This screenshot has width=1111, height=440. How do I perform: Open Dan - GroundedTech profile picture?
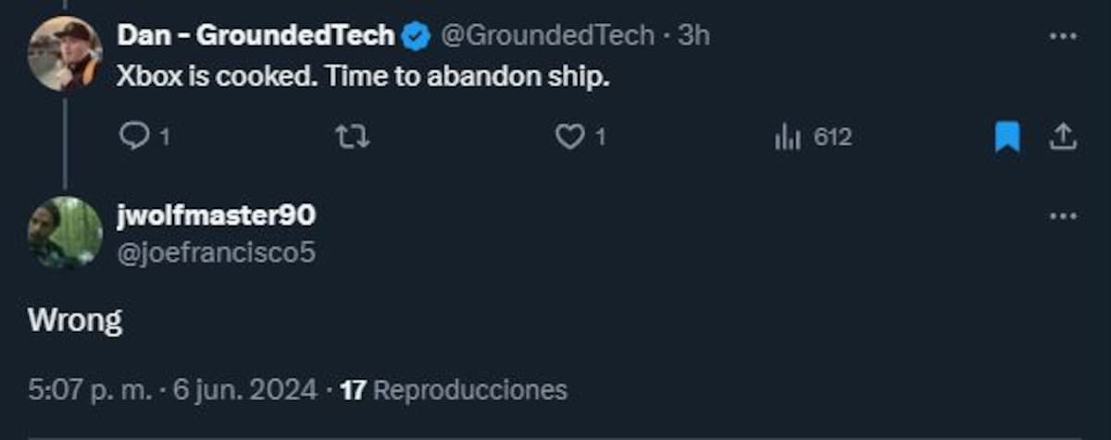pos(65,53)
